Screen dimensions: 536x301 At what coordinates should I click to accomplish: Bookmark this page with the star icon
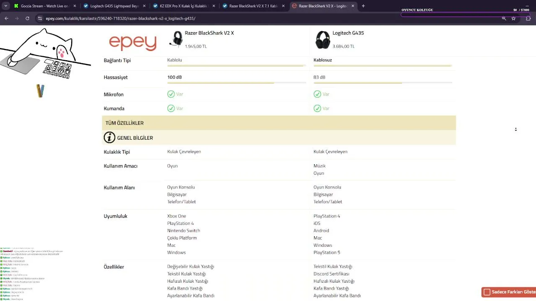point(513,18)
